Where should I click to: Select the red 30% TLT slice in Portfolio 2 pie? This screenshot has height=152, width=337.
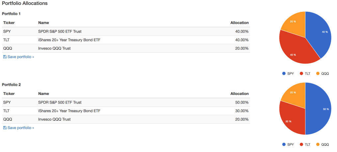tap(292, 119)
